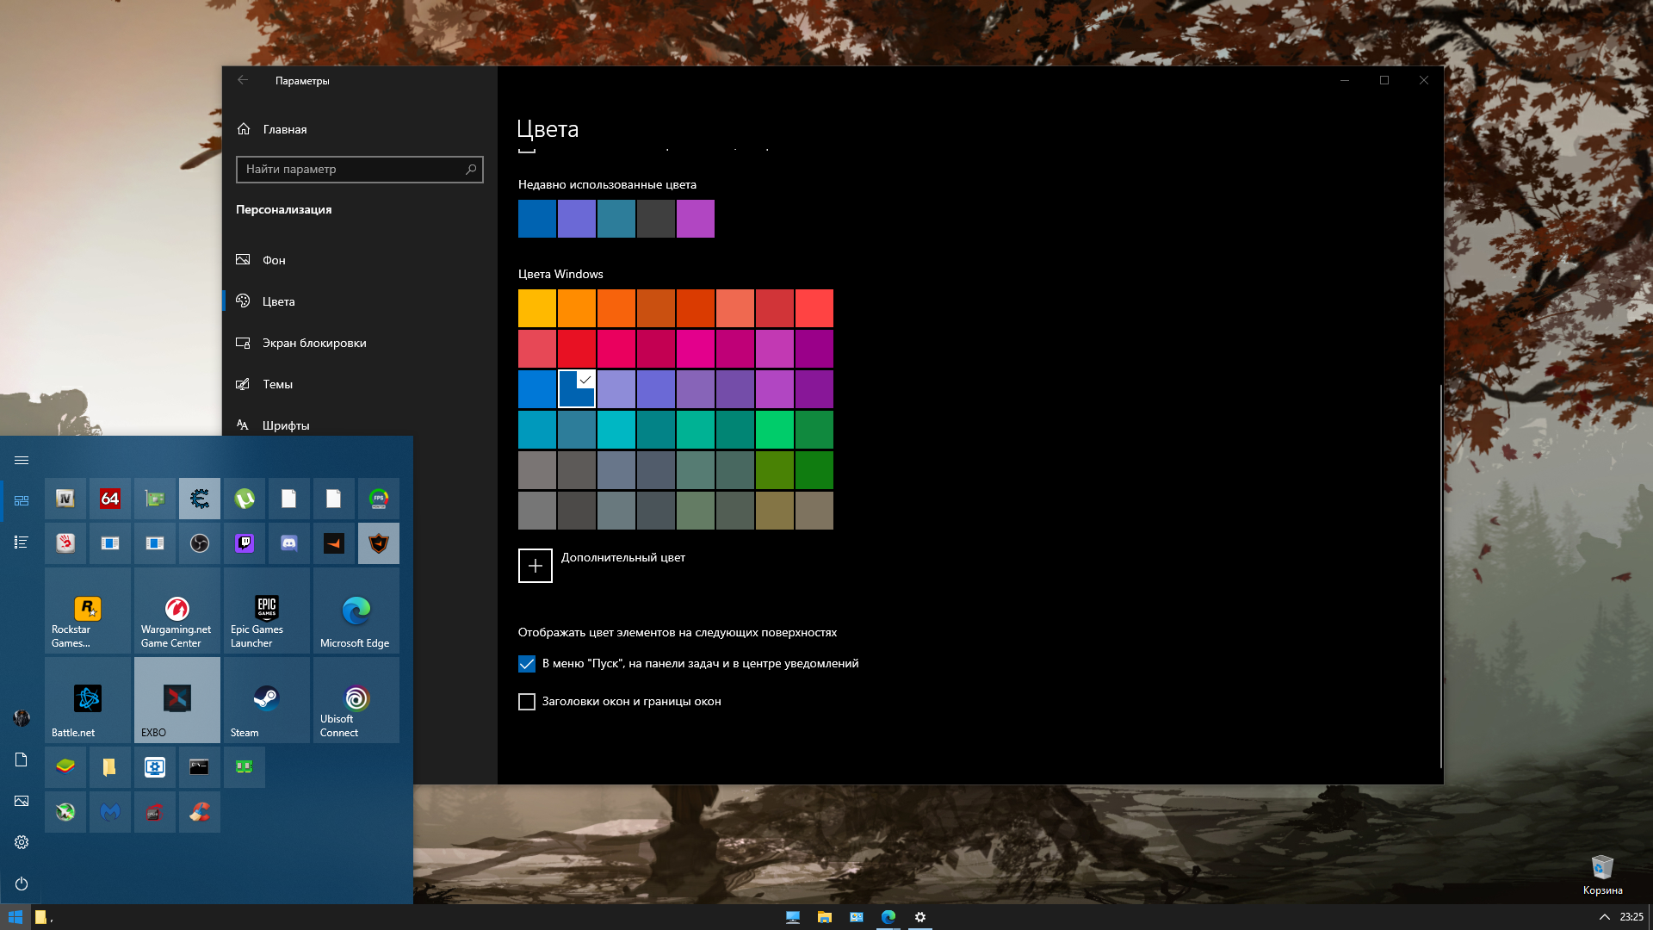Toggle цвет в меню Пуск и панели задач
This screenshot has height=930, width=1653.
pos(527,663)
